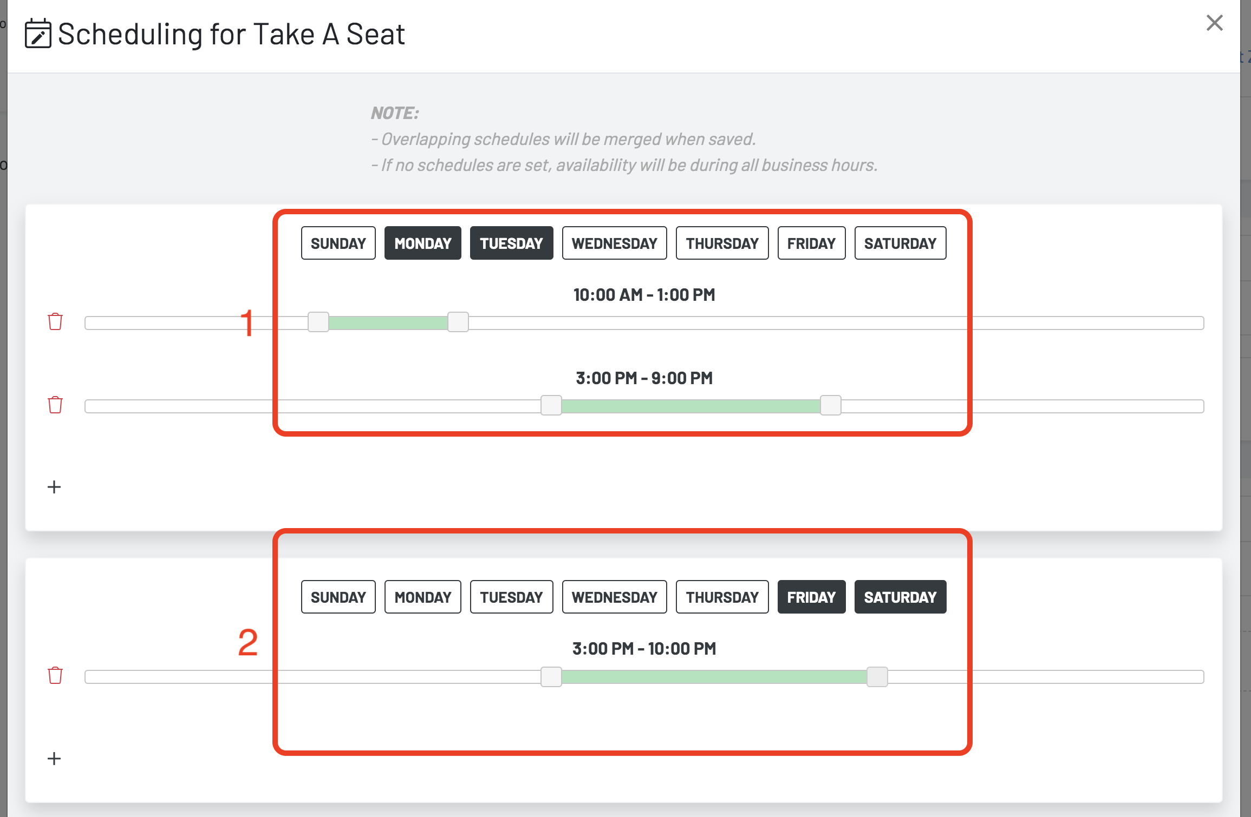Screen dimensions: 1251x817
Task: Delete the 3:00 PM - 9:00 PM time slot
Action: click(x=55, y=405)
